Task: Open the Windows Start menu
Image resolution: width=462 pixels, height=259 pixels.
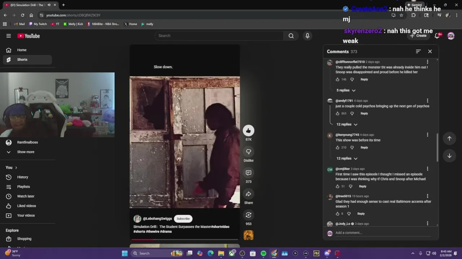Action: coord(125,253)
